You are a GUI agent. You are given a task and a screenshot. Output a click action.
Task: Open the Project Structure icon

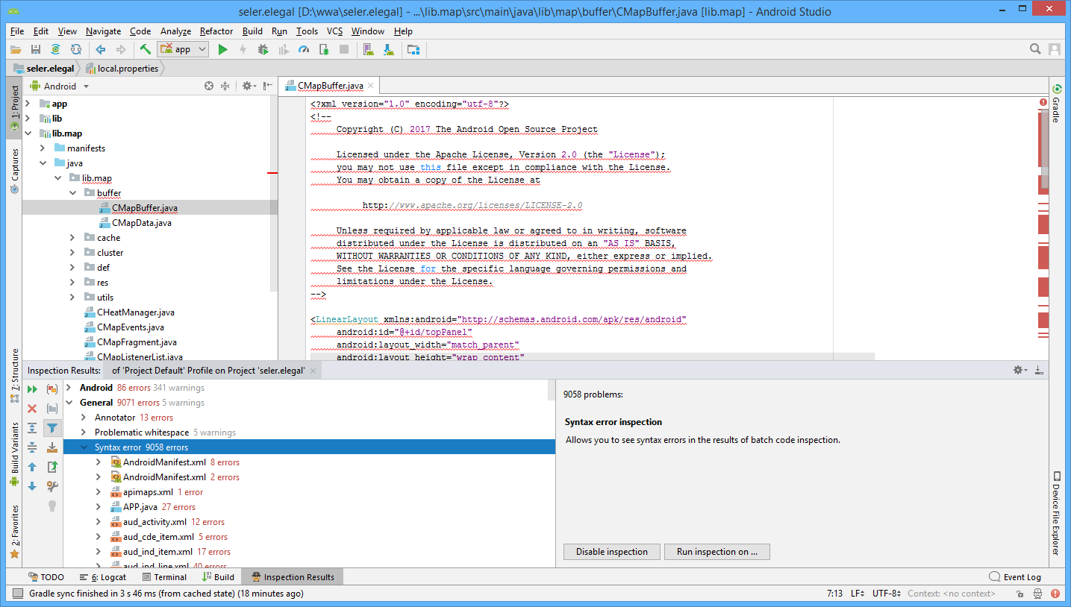(x=413, y=49)
